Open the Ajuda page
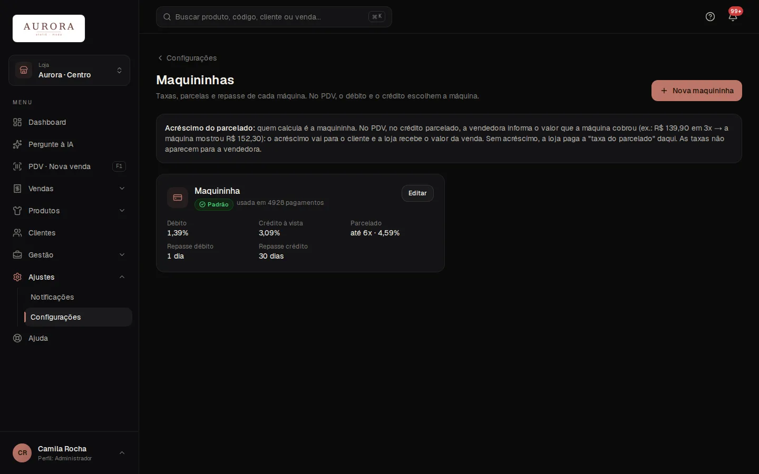Screen dimensions: 759x474 69,338
